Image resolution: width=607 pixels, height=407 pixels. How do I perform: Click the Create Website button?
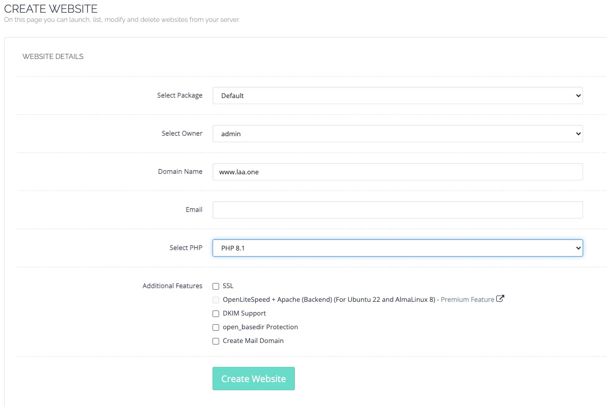[254, 379]
